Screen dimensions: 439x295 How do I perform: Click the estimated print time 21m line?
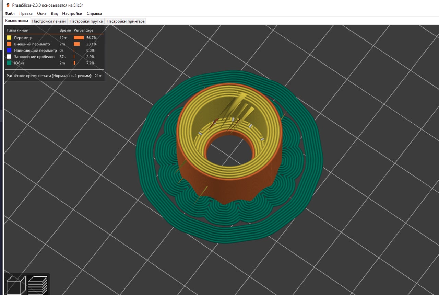pyautogui.click(x=54, y=76)
